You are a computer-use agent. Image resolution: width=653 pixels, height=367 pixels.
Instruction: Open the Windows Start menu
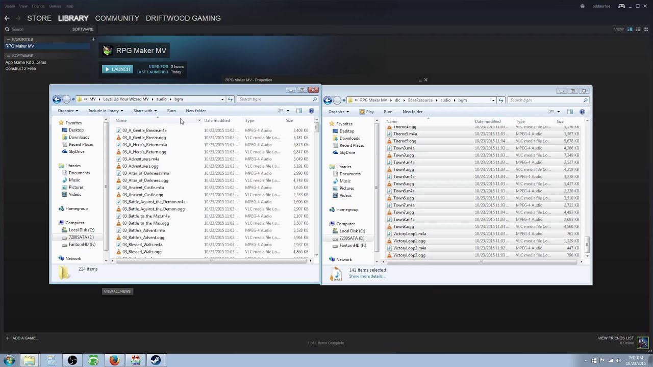click(x=9, y=360)
